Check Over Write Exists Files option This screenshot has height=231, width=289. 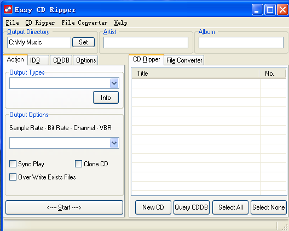[13, 177]
